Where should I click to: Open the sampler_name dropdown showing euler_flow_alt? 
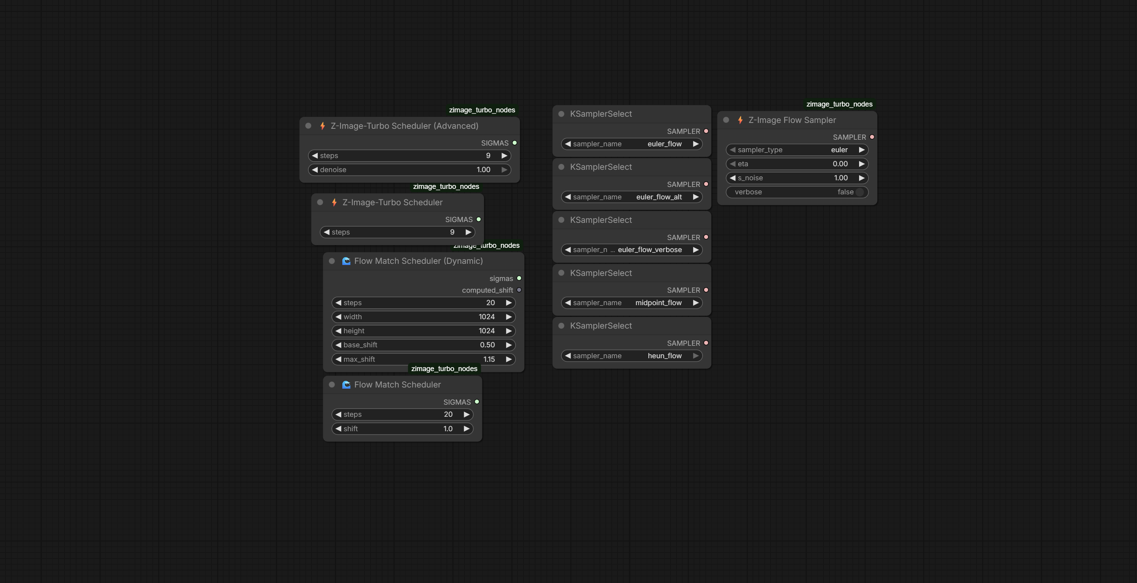632,197
